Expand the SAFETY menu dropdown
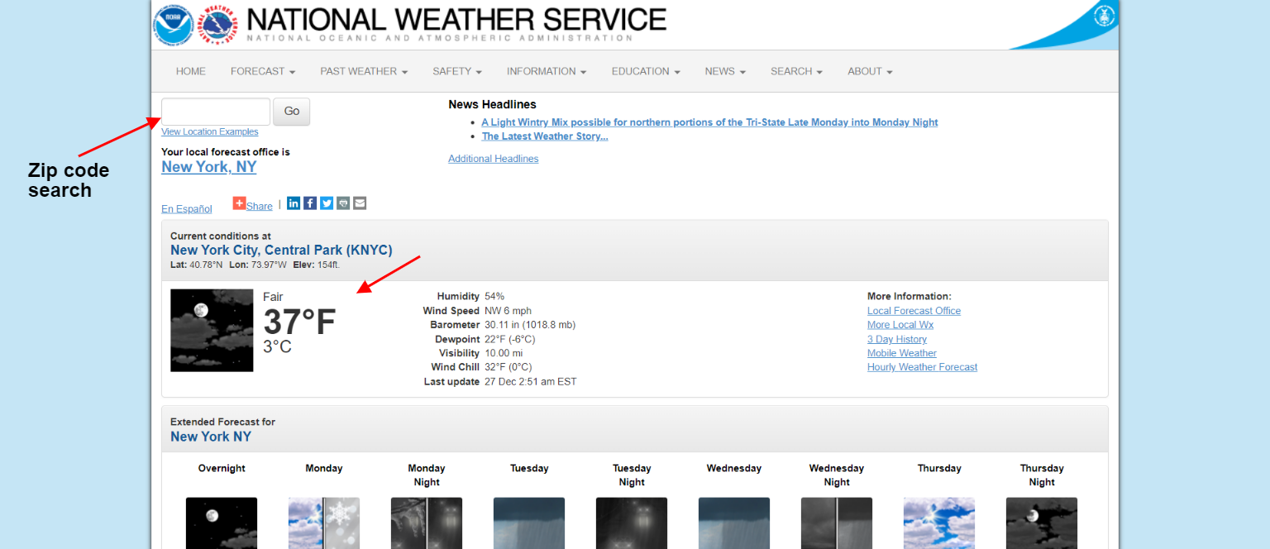The height and width of the screenshot is (549, 1270). (456, 72)
